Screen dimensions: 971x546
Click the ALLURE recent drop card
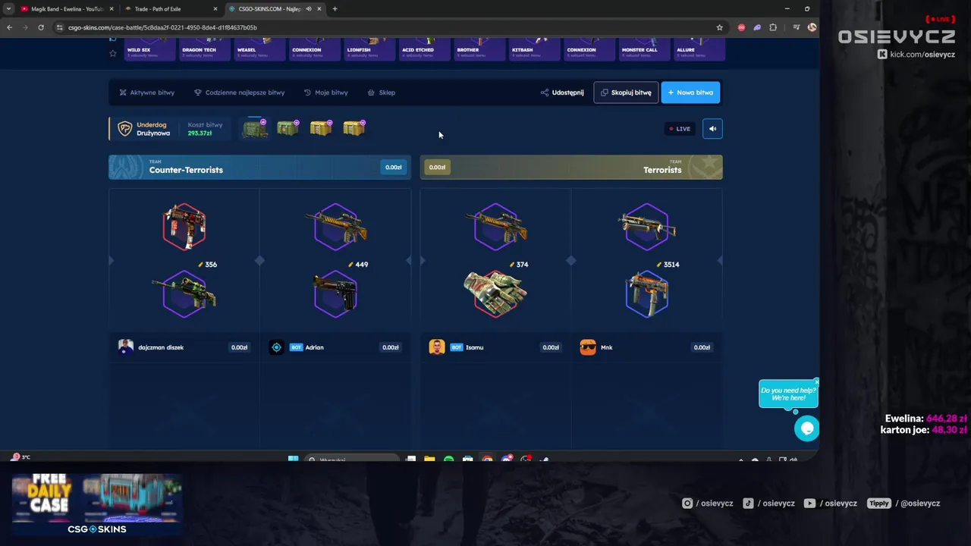(x=699, y=49)
